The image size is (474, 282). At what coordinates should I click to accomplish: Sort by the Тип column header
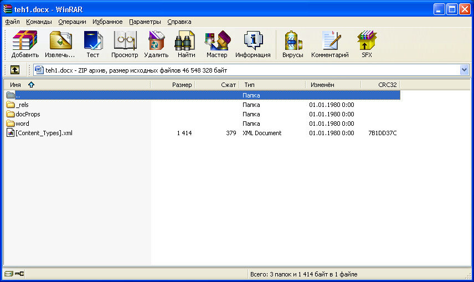272,85
